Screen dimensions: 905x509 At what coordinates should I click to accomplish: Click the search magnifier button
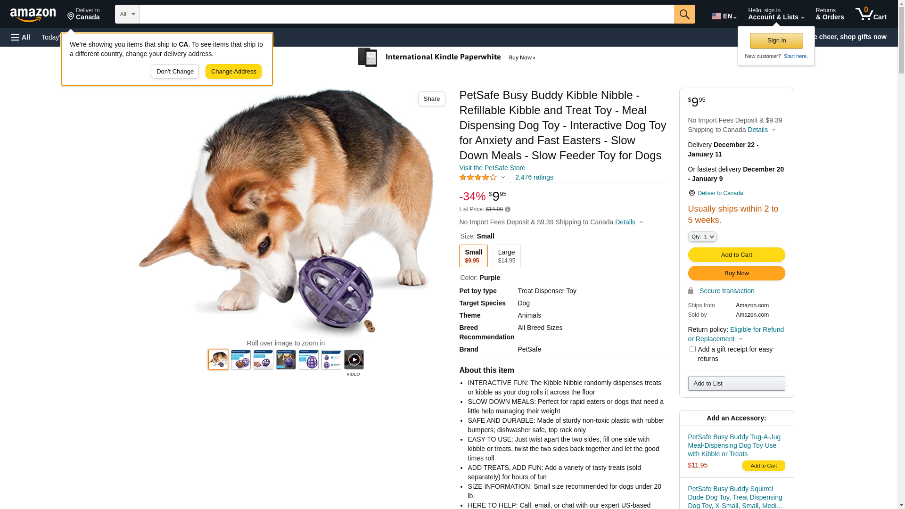[x=684, y=14]
